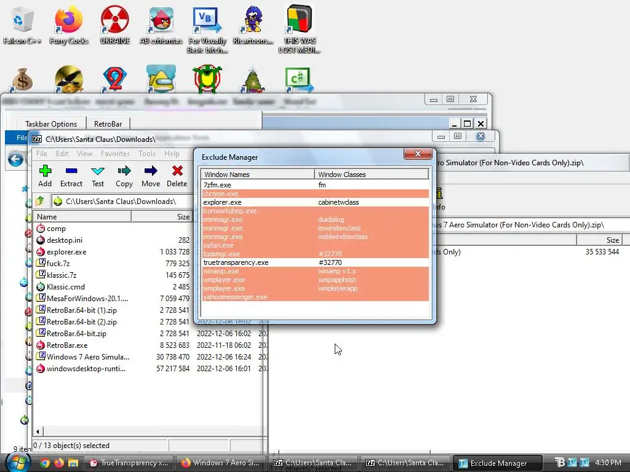Open the UKRAINE desktop shortcut
Viewport: 630px width, 472px height.
pos(115,25)
